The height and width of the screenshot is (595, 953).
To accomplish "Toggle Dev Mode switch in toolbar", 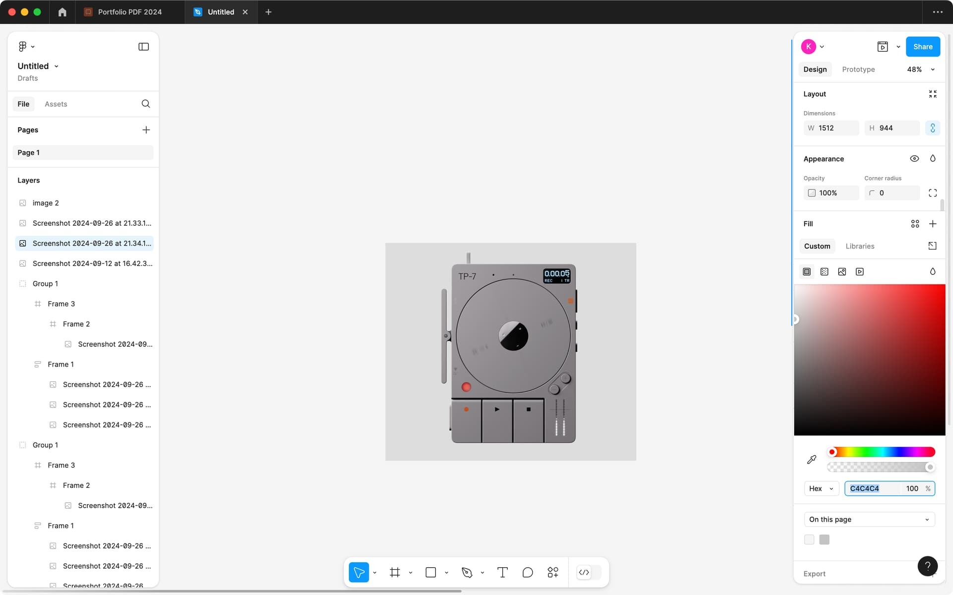I will [589, 572].
